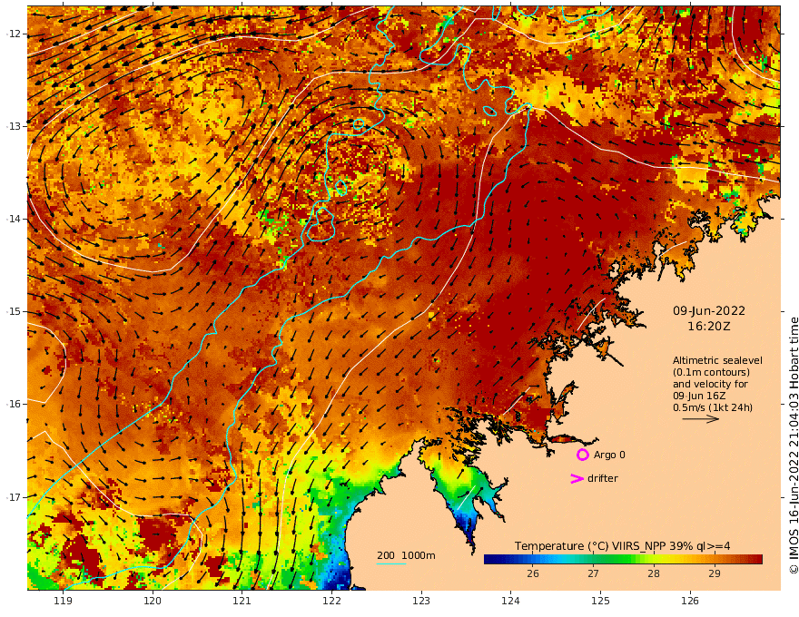Click the latitude axis label -14
Viewport: 799px width, 617px height.
[x=14, y=219]
